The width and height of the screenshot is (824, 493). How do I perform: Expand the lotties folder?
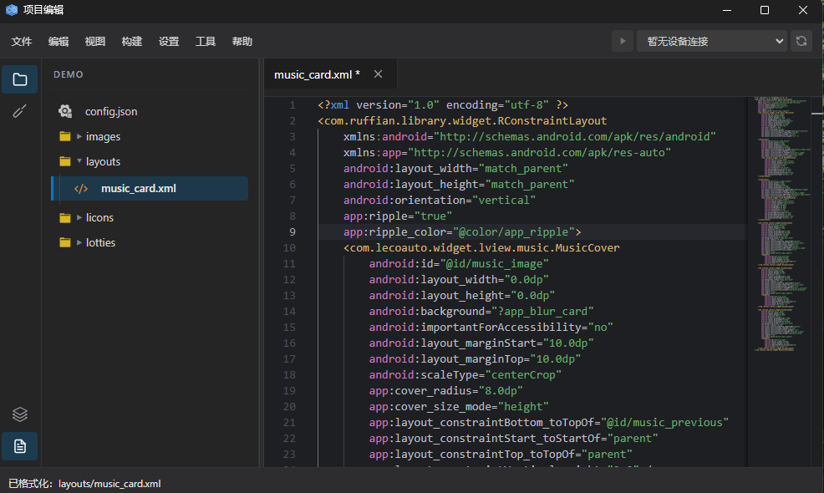pos(79,242)
